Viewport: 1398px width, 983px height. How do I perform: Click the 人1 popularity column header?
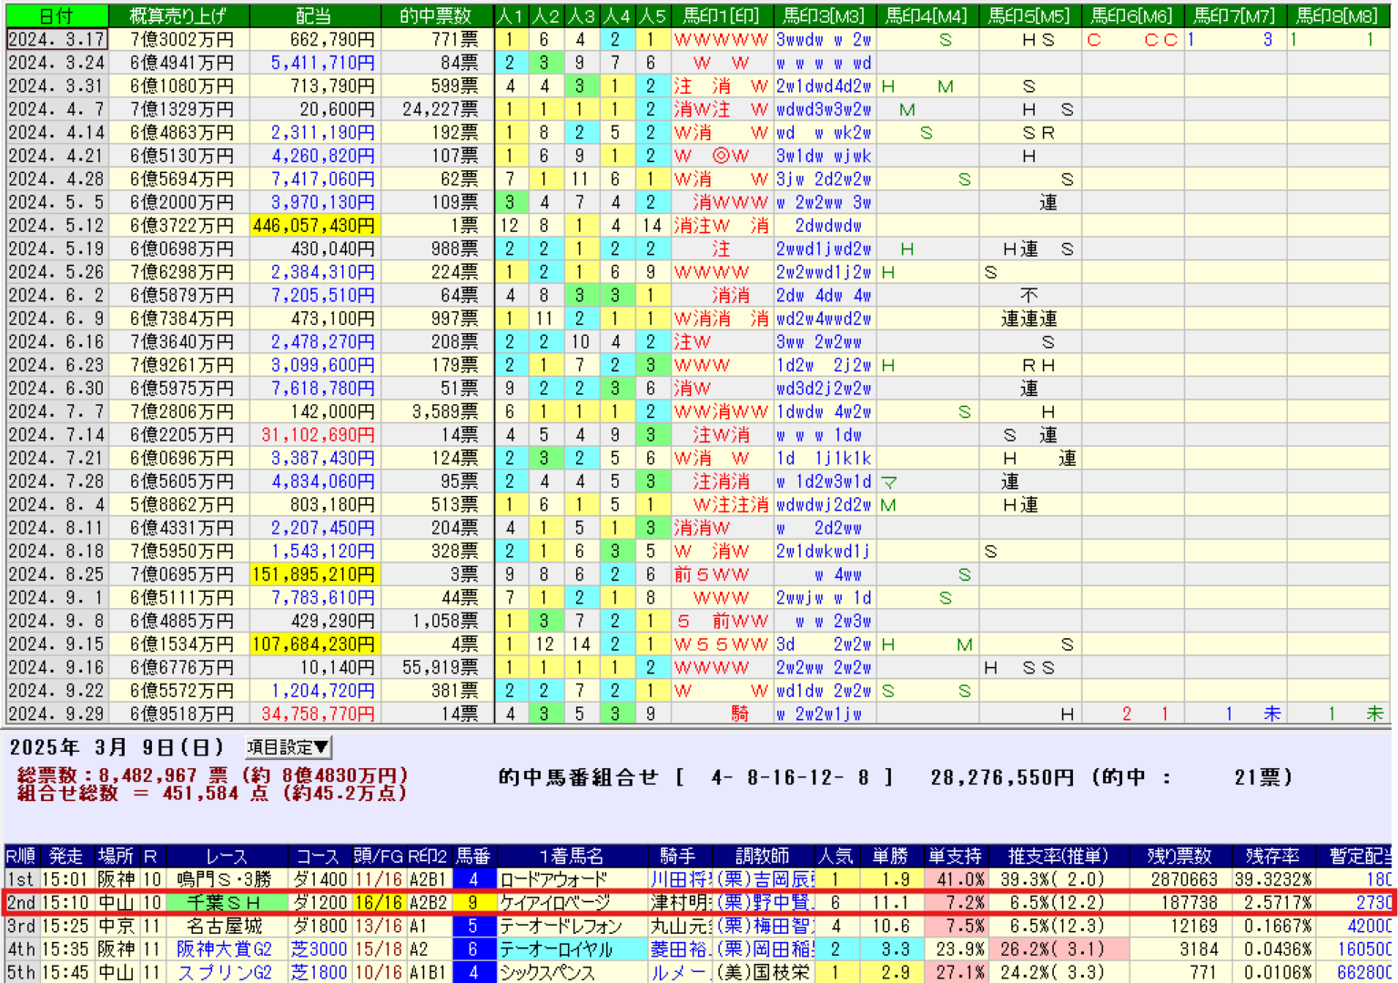click(x=508, y=15)
